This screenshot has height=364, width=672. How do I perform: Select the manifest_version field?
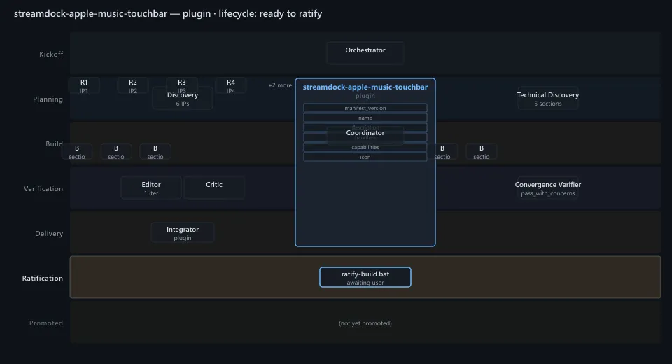coord(365,108)
